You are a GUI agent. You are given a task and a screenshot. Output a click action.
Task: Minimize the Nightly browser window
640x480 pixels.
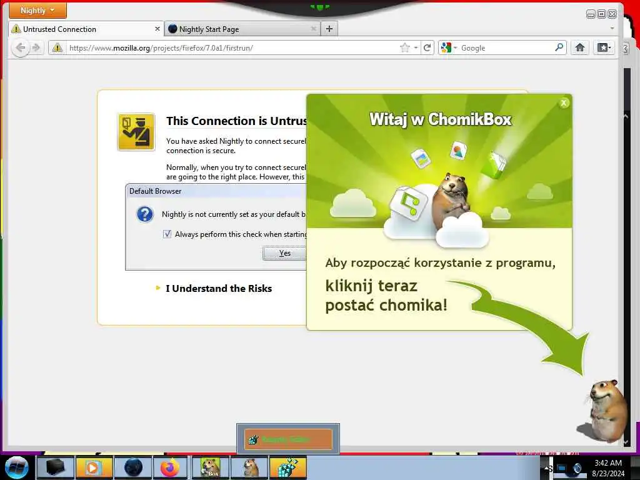coord(591,14)
